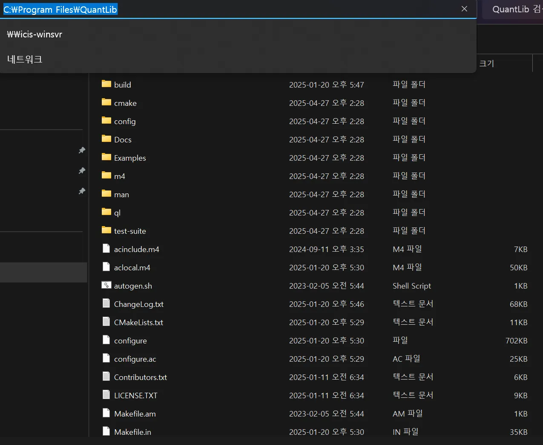543x445 pixels.
Task: Click the AC 파일 type of configure.ac
Action: pyautogui.click(x=406, y=359)
